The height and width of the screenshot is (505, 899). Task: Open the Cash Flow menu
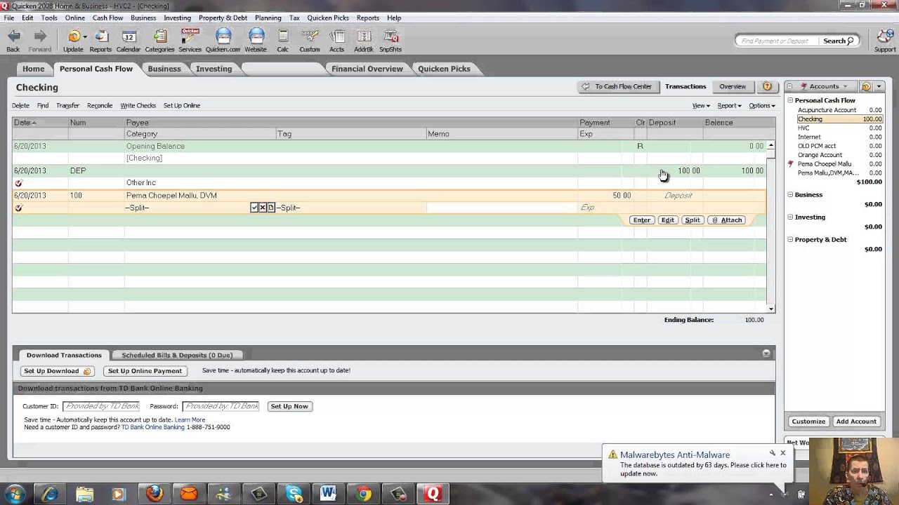(x=107, y=18)
